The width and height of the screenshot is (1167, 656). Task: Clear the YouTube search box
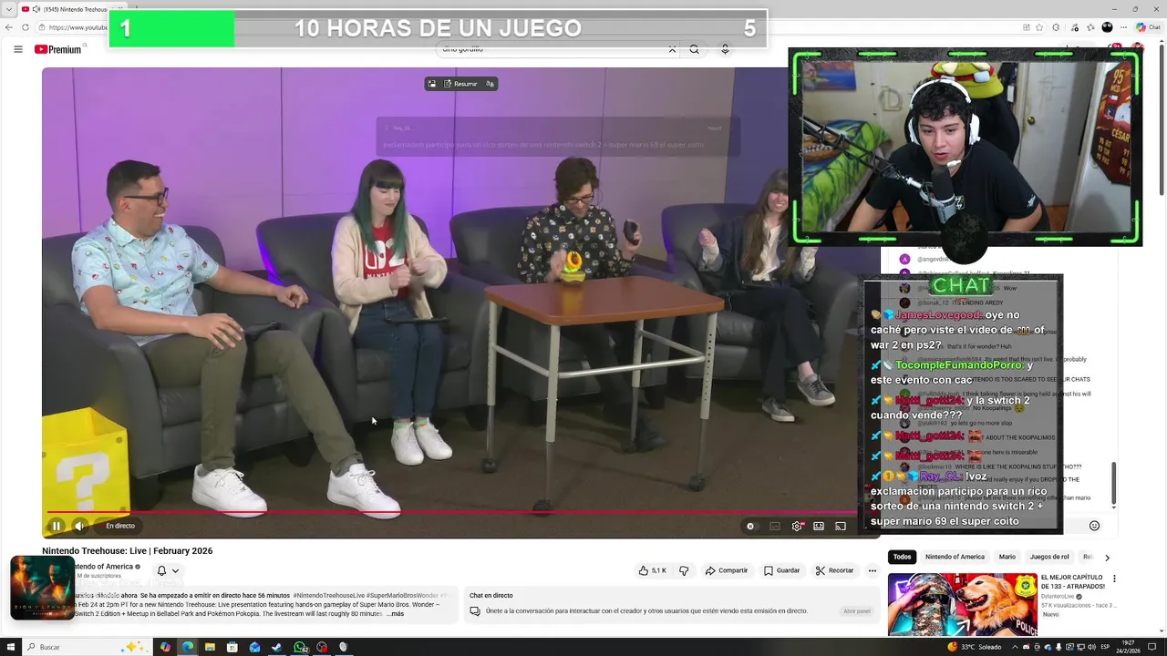672,49
